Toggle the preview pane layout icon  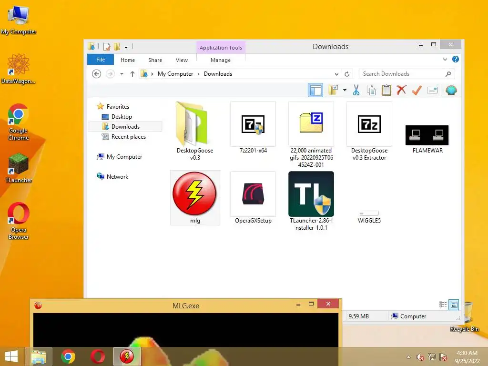coord(315,90)
